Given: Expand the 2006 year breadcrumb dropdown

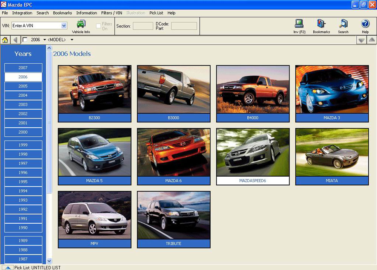Looking at the screenshot, I should coord(44,40).
